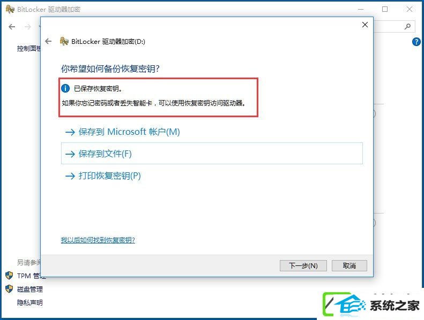Click the BitLocker icon in window title bar
The width and height of the screenshot is (424, 320).
(x=10, y=9)
